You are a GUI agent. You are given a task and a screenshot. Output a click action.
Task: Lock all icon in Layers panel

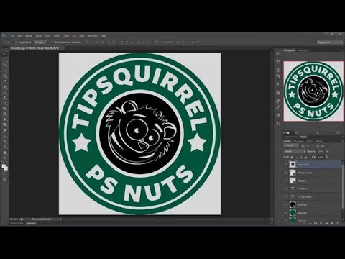305,157
